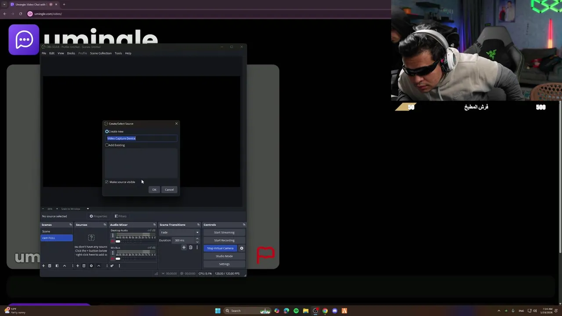The width and height of the screenshot is (562, 316).
Task: Stop Virtual Camera toggle button
Action: [x=220, y=248]
